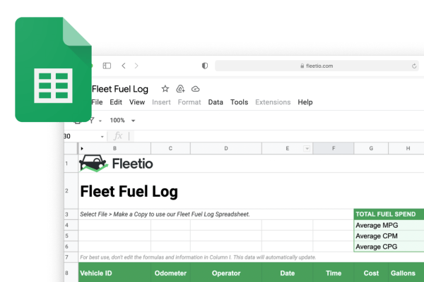The height and width of the screenshot is (282, 424).
Task: Click the Vehicle ID column heading
Action: (114, 273)
